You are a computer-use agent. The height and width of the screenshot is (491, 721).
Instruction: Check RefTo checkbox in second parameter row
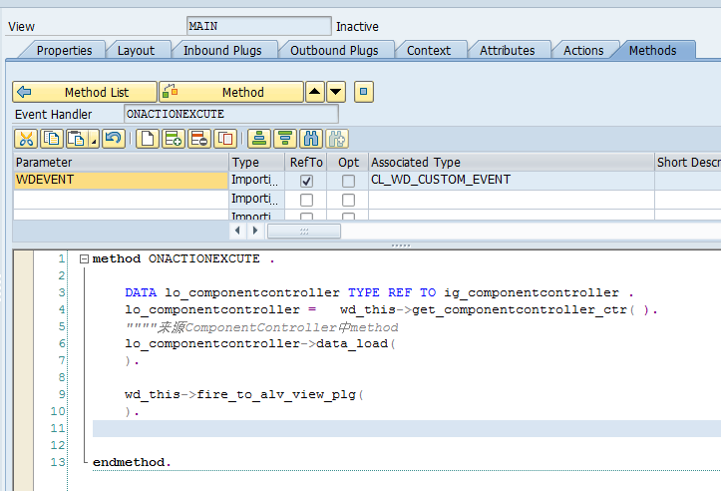pos(306,200)
